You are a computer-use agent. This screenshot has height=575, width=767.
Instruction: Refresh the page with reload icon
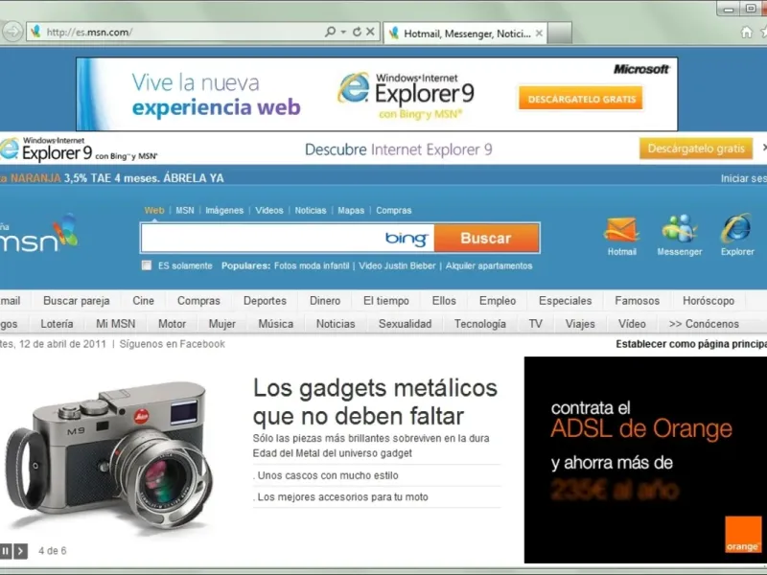pyautogui.click(x=357, y=32)
